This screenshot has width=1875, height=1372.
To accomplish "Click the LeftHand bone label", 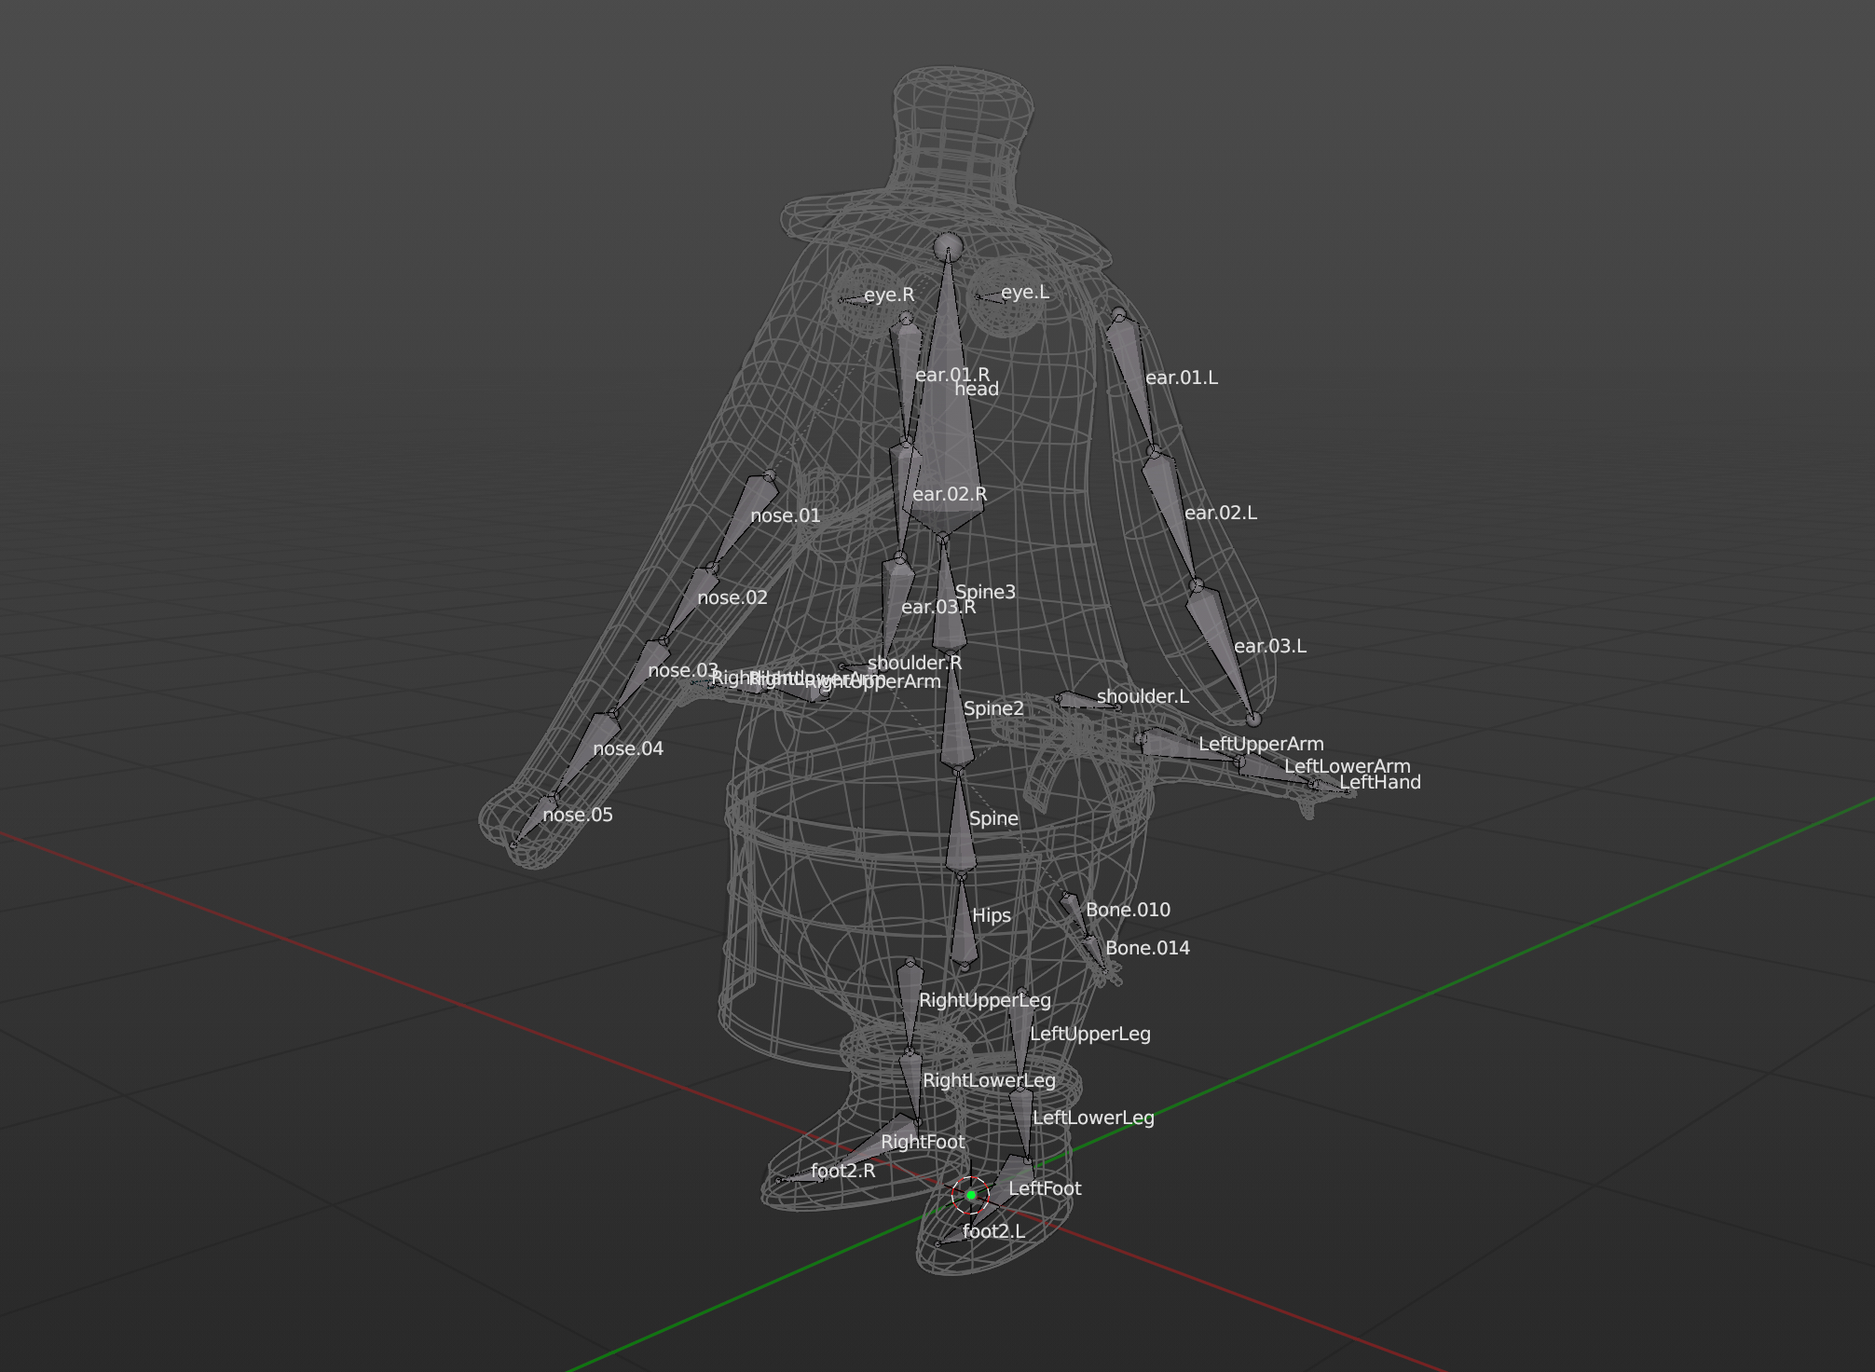I will [1380, 783].
